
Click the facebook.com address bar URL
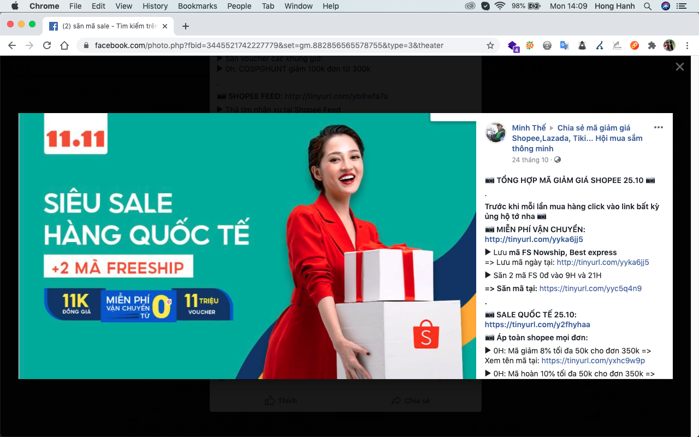click(x=269, y=45)
